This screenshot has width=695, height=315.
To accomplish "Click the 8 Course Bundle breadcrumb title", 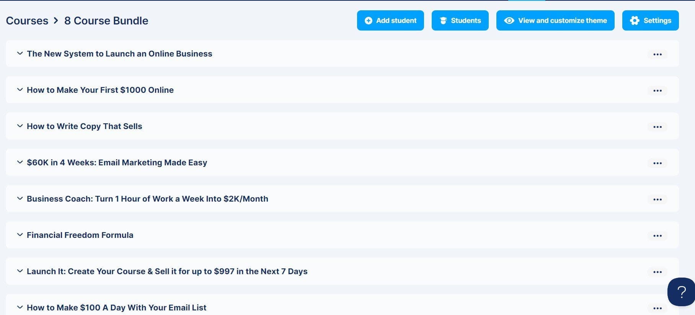I will 106,21.
